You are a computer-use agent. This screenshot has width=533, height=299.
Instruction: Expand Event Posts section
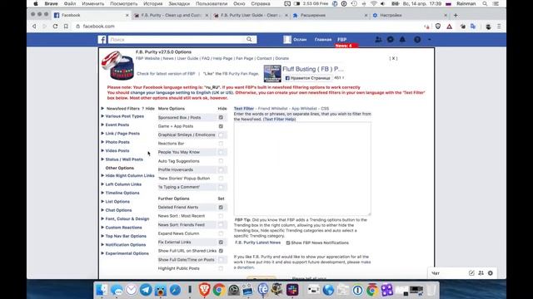(115, 125)
